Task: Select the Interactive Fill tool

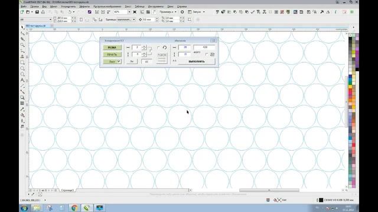Action: 22,115
